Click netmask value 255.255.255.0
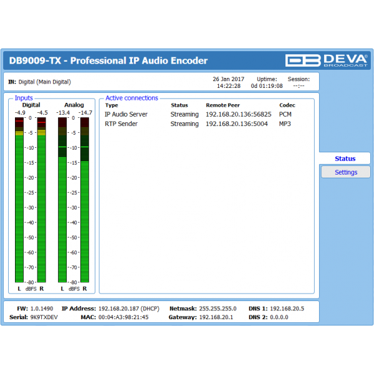Viewport: 374px width, 374px height. pos(218,309)
